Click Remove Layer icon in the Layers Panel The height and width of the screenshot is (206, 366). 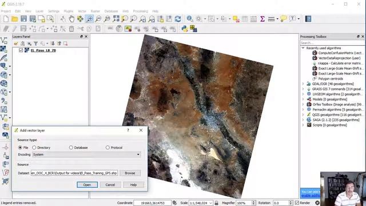[x=65, y=43]
